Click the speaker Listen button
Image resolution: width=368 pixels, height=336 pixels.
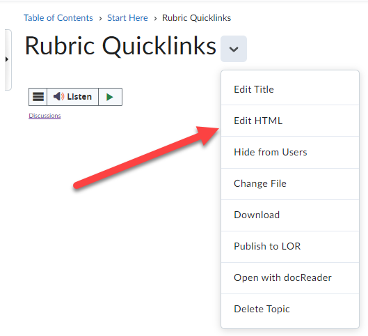(72, 97)
